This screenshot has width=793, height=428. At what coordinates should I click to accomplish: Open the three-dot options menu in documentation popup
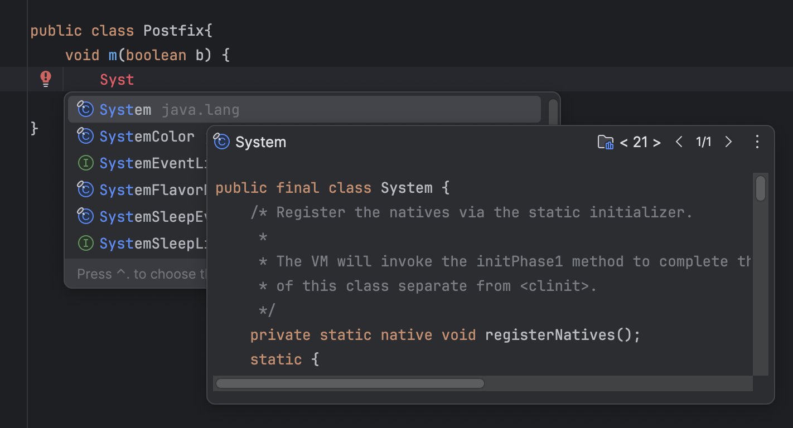tap(757, 142)
